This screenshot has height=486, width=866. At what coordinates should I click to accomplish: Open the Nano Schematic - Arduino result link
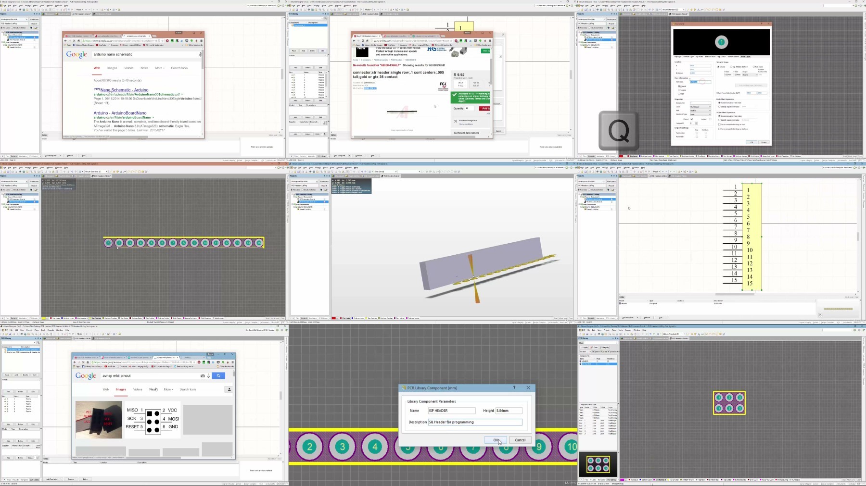click(124, 90)
